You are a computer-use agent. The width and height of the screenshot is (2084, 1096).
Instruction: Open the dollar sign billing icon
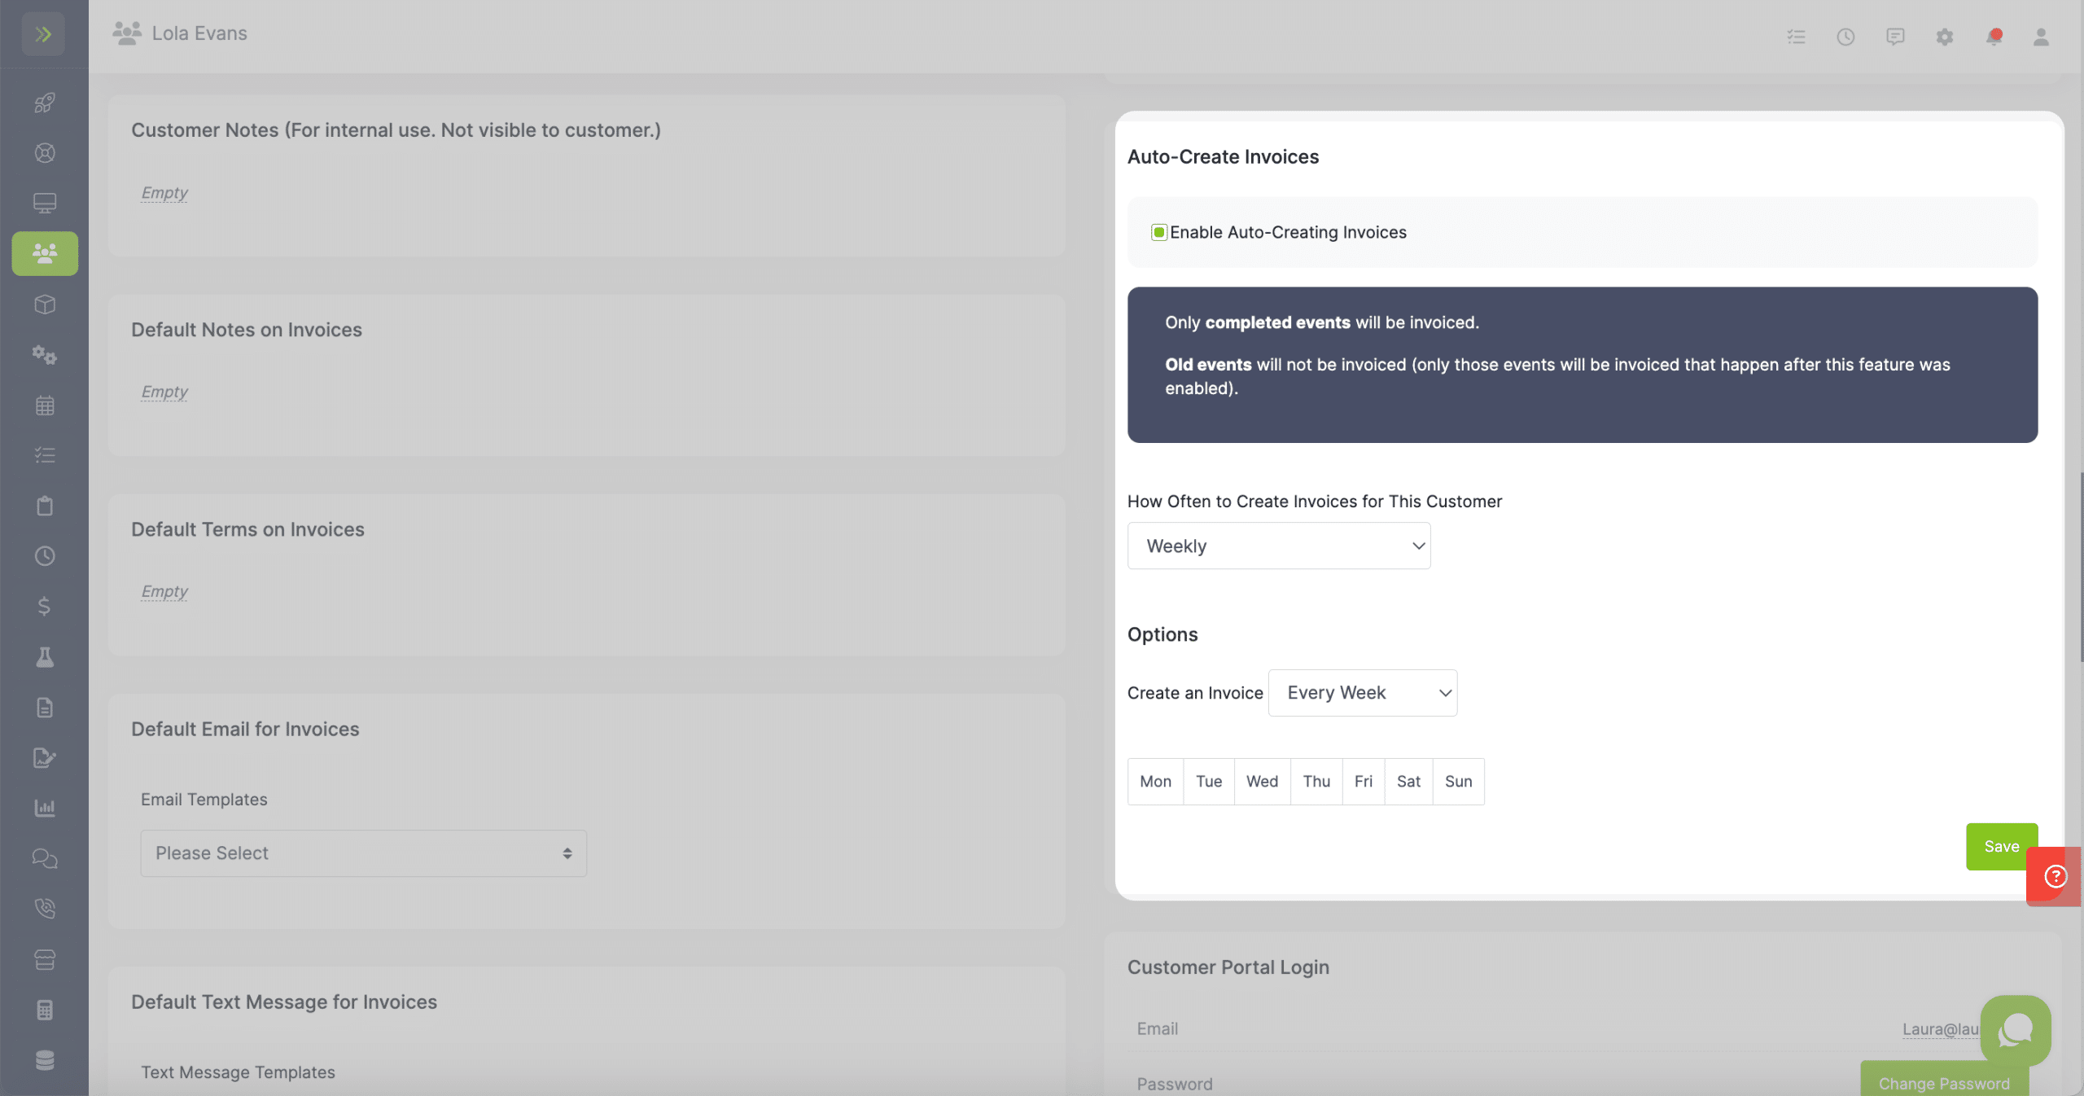point(45,607)
